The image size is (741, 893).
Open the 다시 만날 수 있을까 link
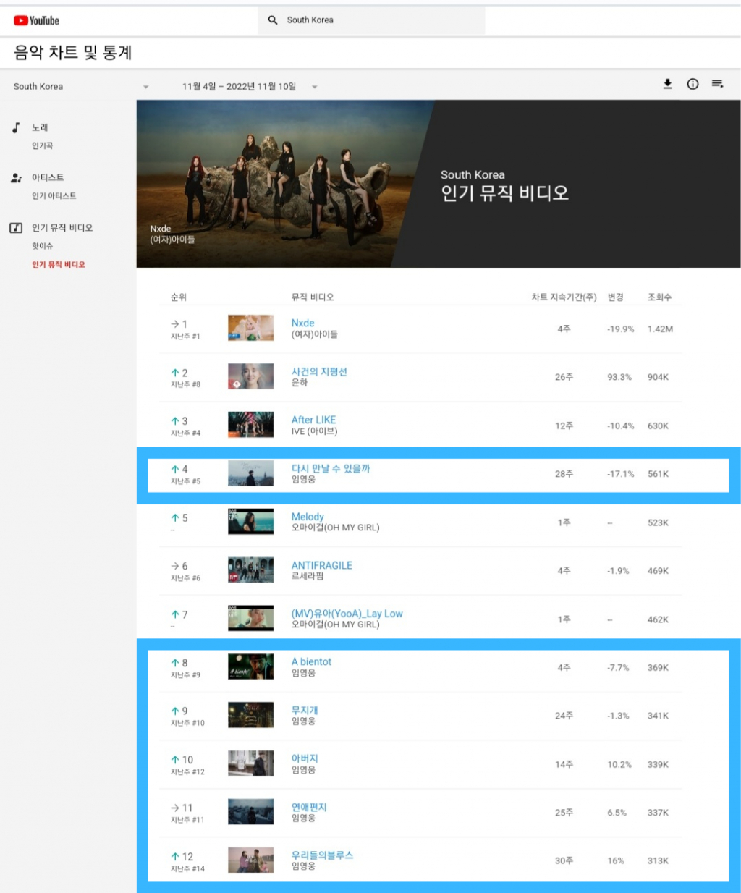[x=331, y=468]
